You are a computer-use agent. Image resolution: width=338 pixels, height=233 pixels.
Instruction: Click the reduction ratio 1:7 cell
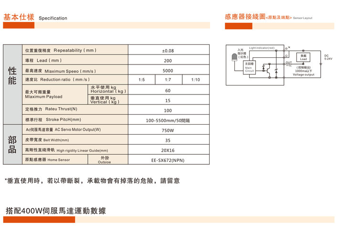[x=169, y=80]
